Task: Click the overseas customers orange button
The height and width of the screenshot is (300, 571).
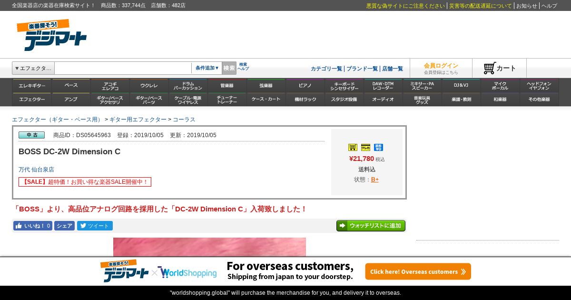Action: [418, 271]
